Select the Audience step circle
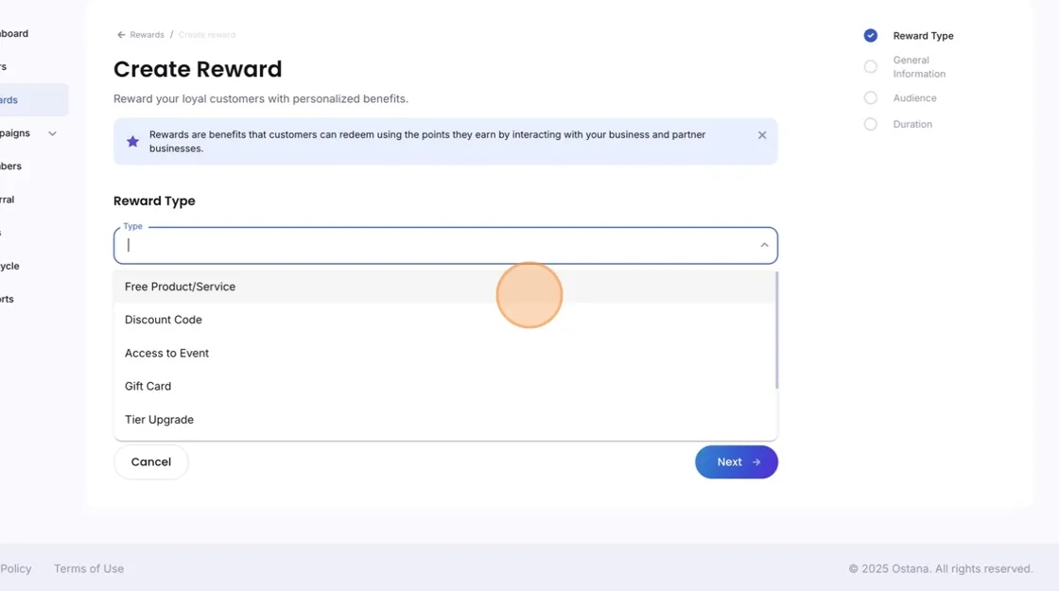Screen dimensions: 1059x591 (871, 98)
